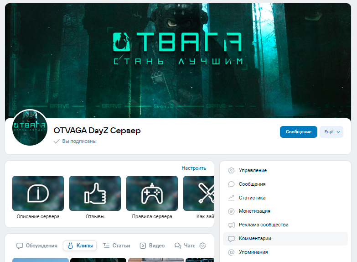This screenshot has height=262, width=357.
Task: Open the Описание сервера info tile
Action: (x=38, y=193)
